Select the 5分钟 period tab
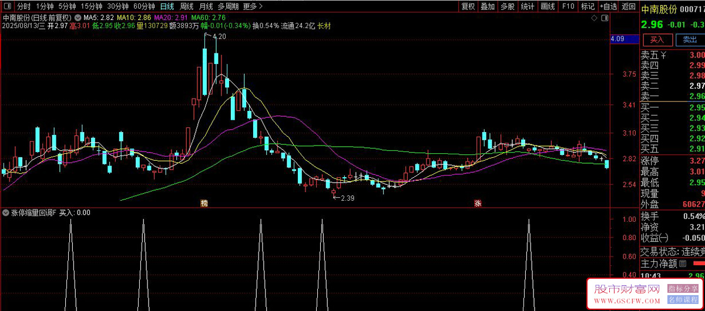705x311 pixels. tap(67, 6)
